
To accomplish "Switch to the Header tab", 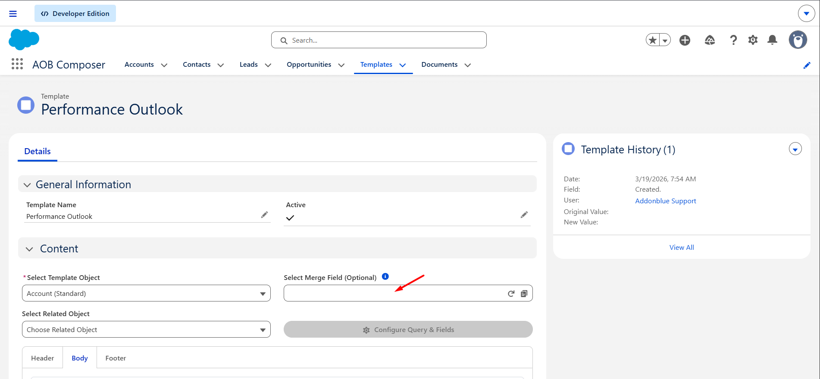I will [43, 358].
